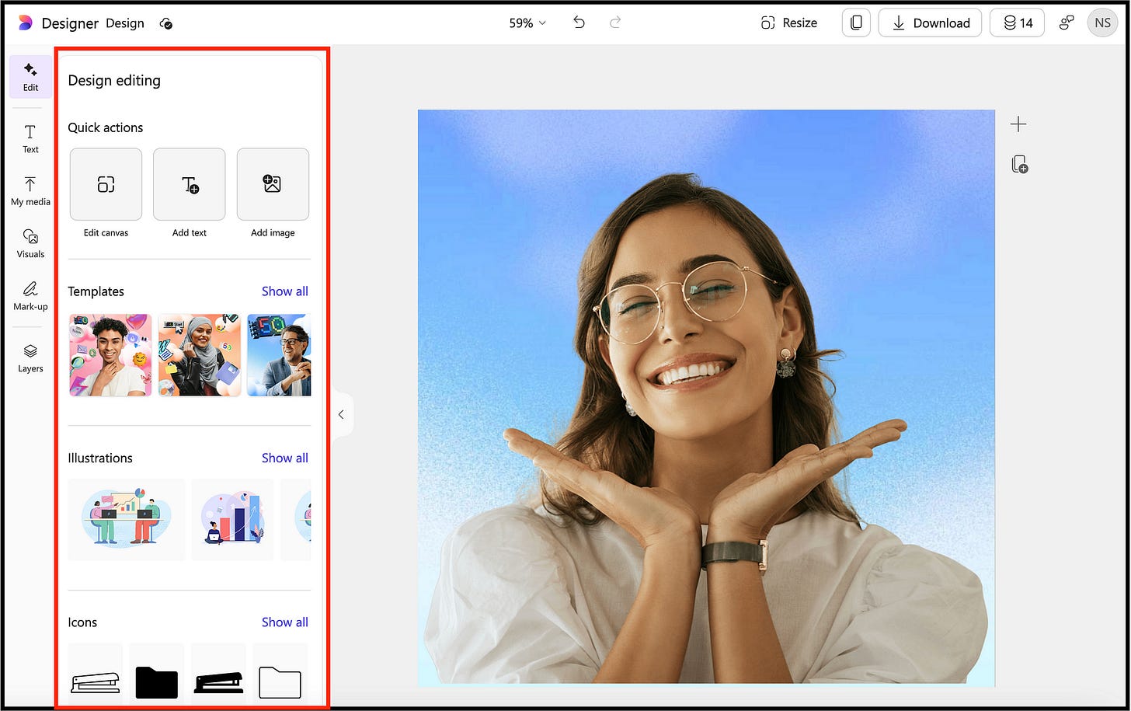Open the My media sidebar section
Image resolution: width=1131 pixels, height=711 pixels.
click(30, 191)
